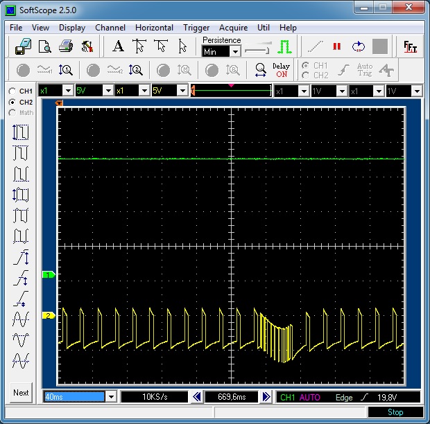Viewport: 430px width, 424px height.
Task: Open last gray 1V dropdown at right
Action: (x=417, y=91)
